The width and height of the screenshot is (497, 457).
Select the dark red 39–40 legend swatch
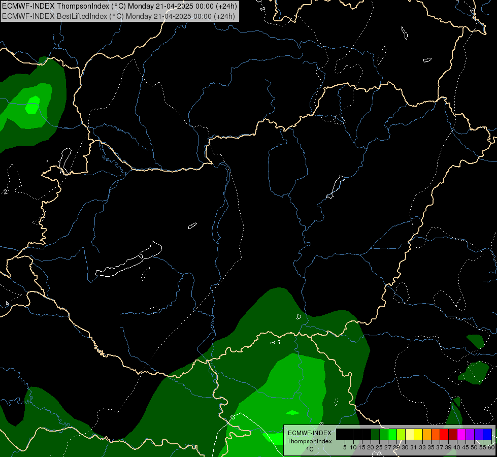(453, 434)
